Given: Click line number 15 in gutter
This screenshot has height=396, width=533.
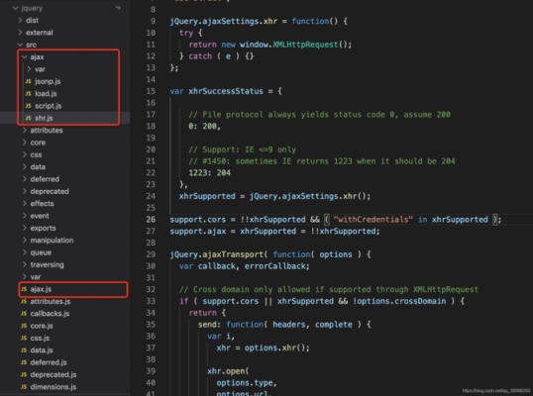Looking at the screenshot, I should 151,91.
